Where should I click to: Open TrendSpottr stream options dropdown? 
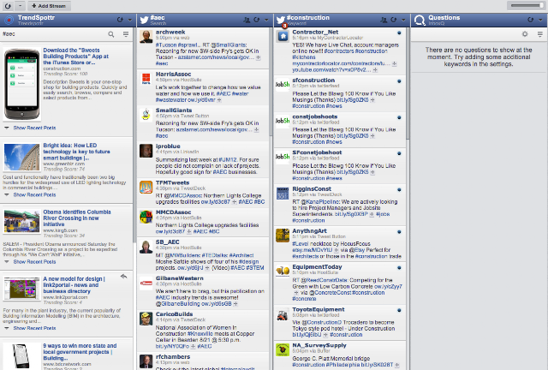[x=129, y=20]
